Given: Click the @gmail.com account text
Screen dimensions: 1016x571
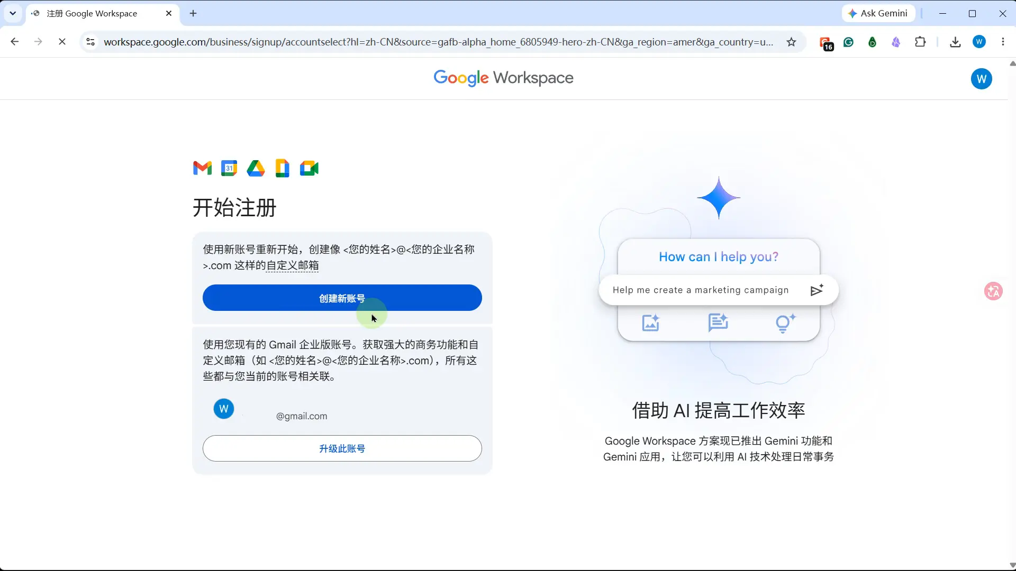Looking at the screenshot, I should (302, 416).
